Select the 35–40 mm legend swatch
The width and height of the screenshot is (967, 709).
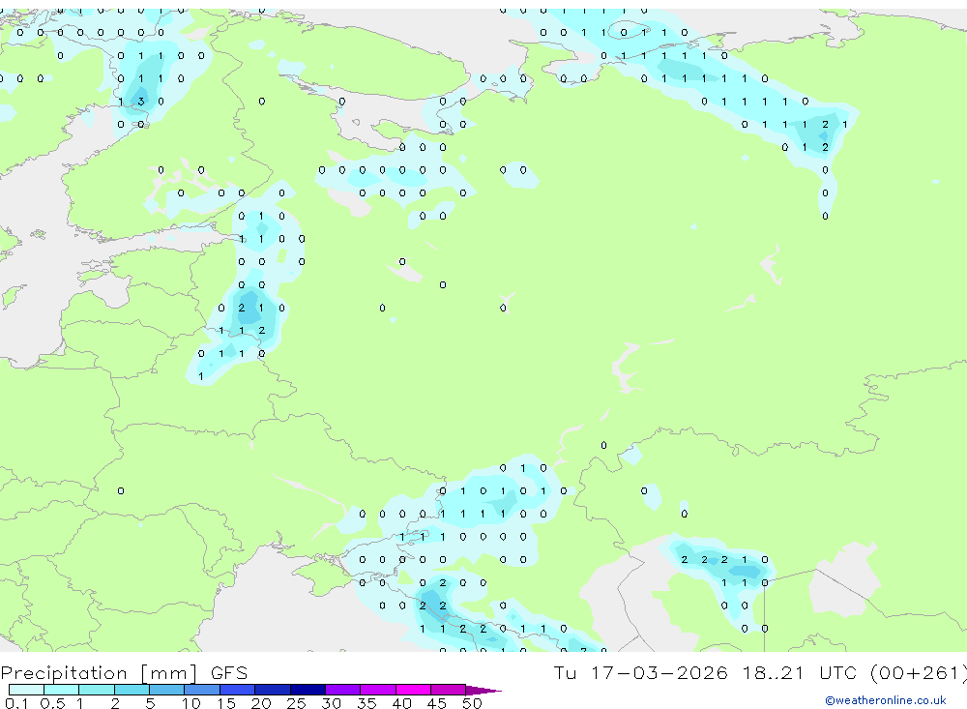(x=378, y=690)
